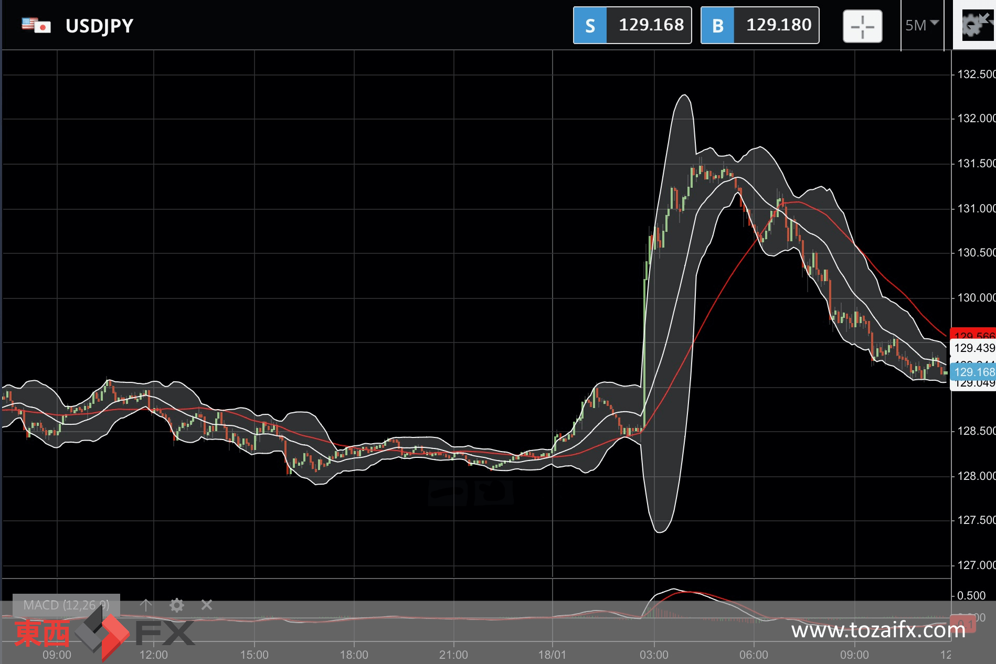Screen dimensions: 996x664
Task: Click the US/Japan flag pair icon
Action: click(36, 25)
